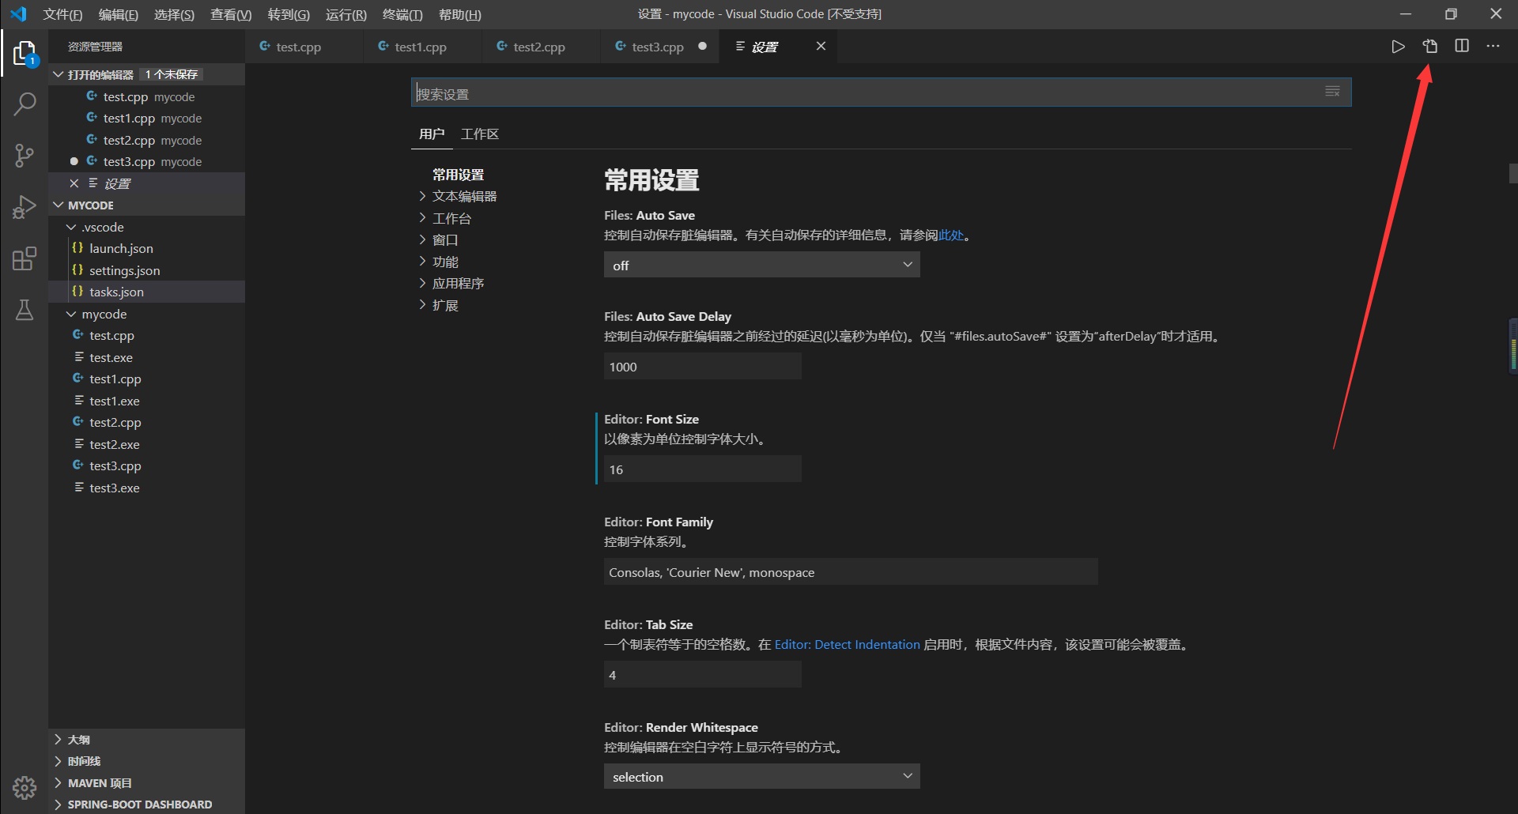Select the 工作区 settings scope tab
Image resolution: width=1518 pixels, height=814 pixels.
[x=480, y=134]
